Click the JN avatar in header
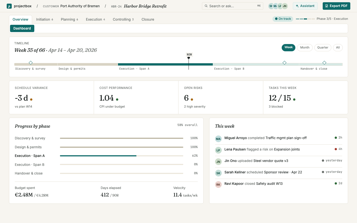 [x=284, y=6]
